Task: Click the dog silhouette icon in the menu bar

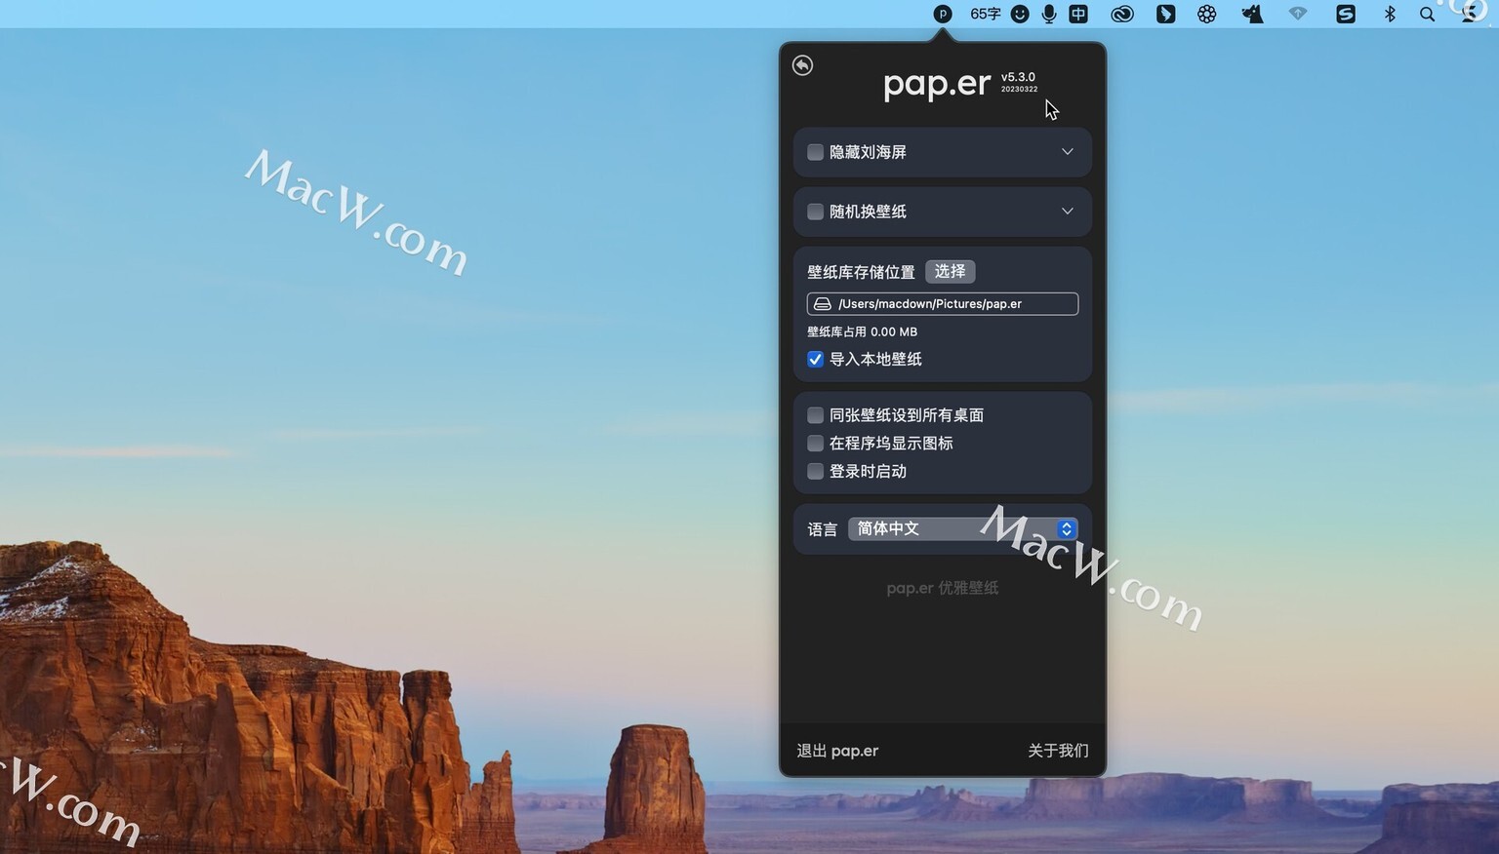Action: (x=1252, y=14)
